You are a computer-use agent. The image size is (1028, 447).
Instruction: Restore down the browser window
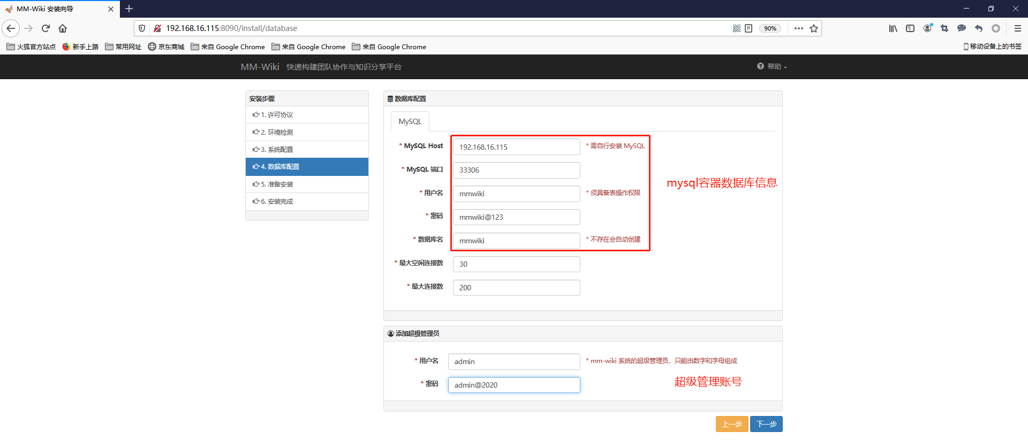(x=991, y=9)
